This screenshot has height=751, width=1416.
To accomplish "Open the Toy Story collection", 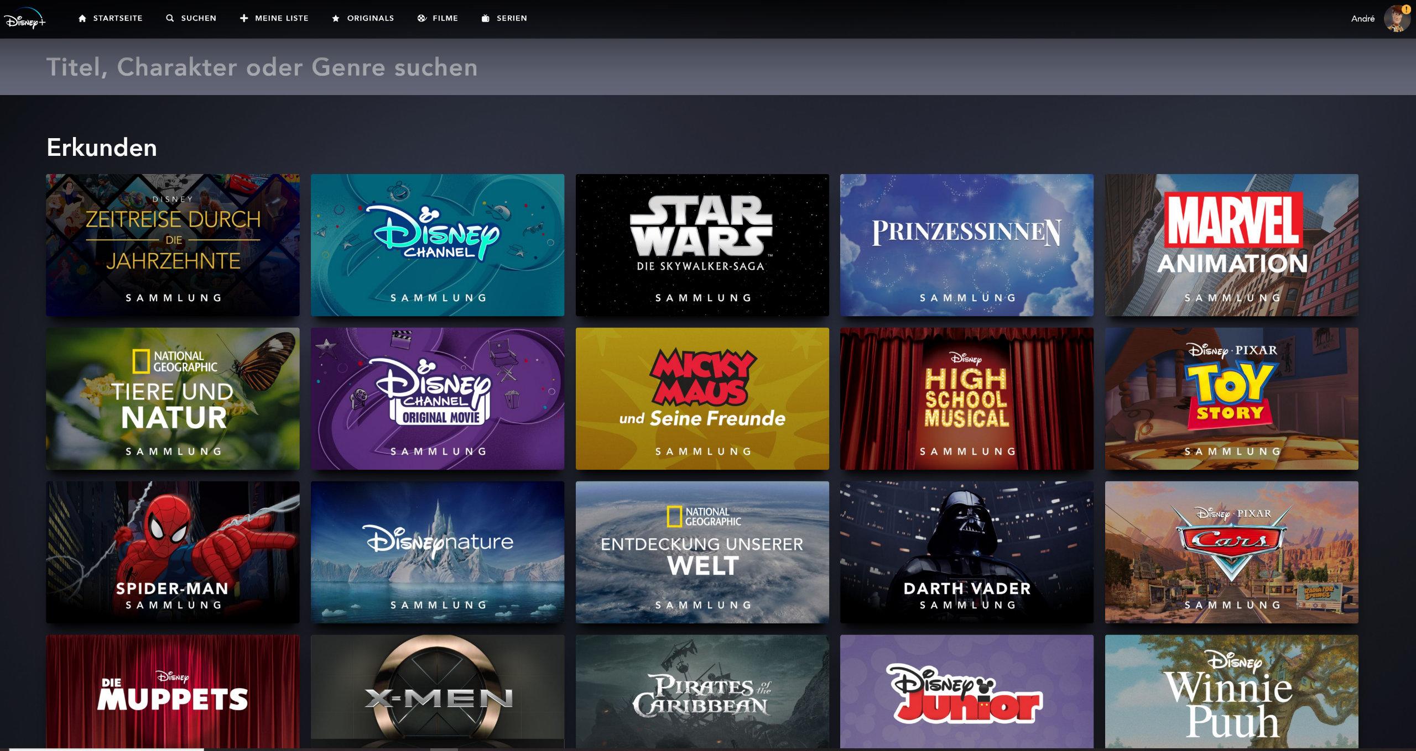I will 1232,399.
